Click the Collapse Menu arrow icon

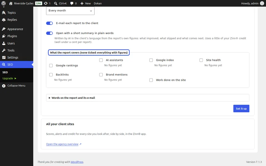coord(4,86)
